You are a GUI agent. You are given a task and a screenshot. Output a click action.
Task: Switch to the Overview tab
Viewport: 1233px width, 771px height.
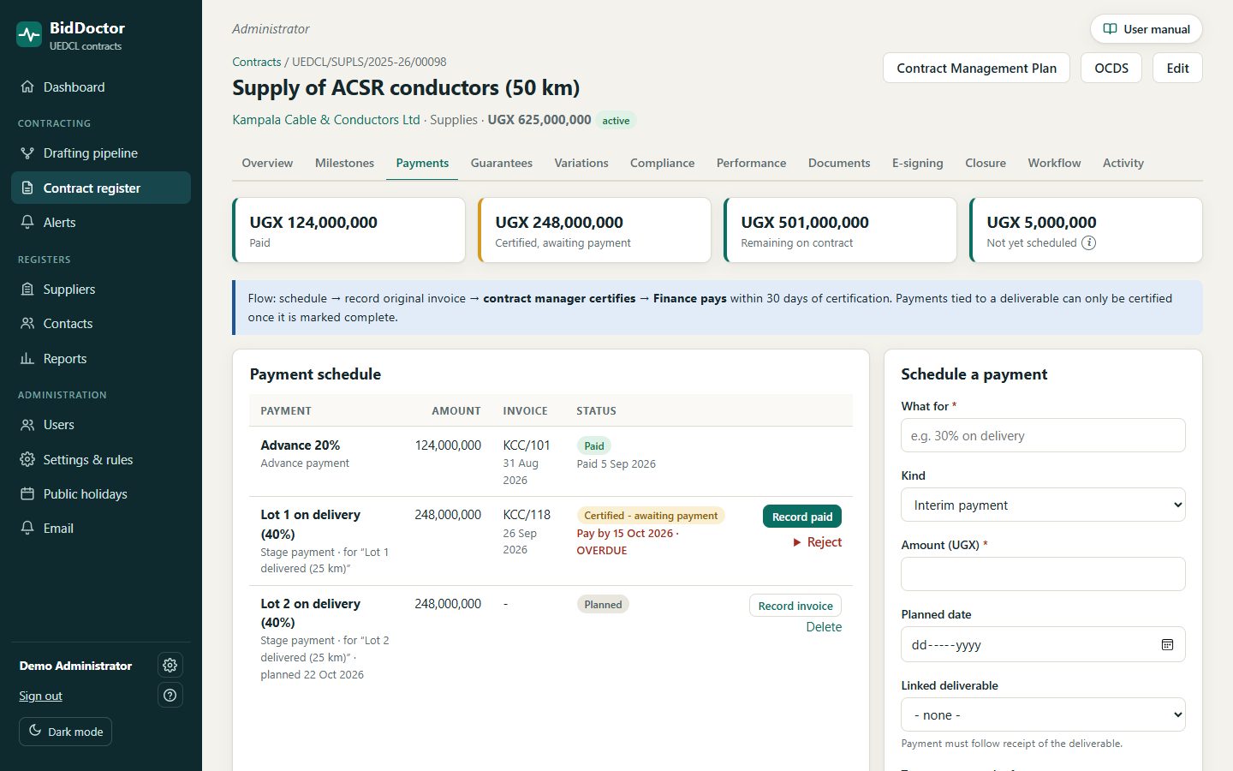267,163
